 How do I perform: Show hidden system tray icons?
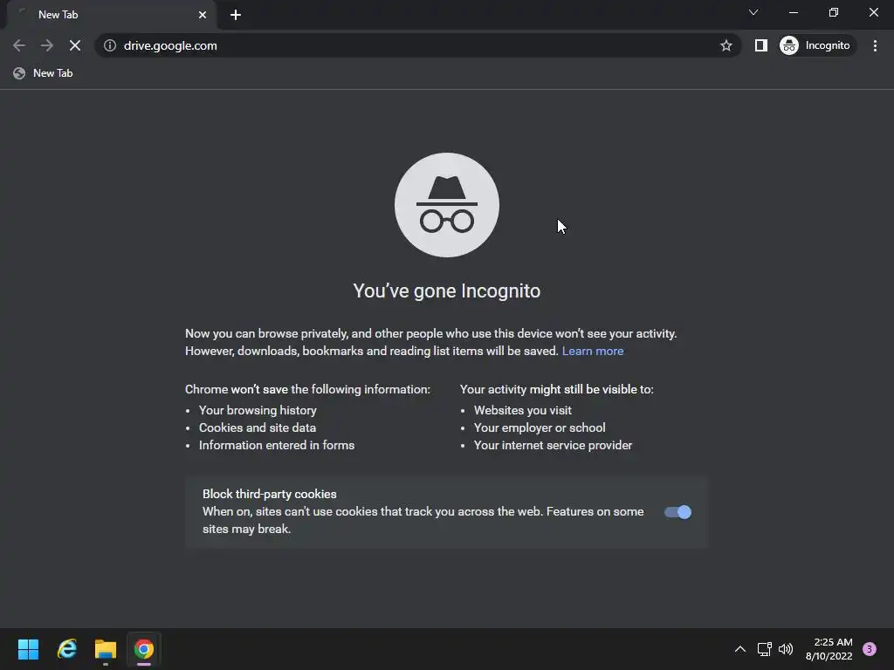pyautogui.click(x=740, y=649)
